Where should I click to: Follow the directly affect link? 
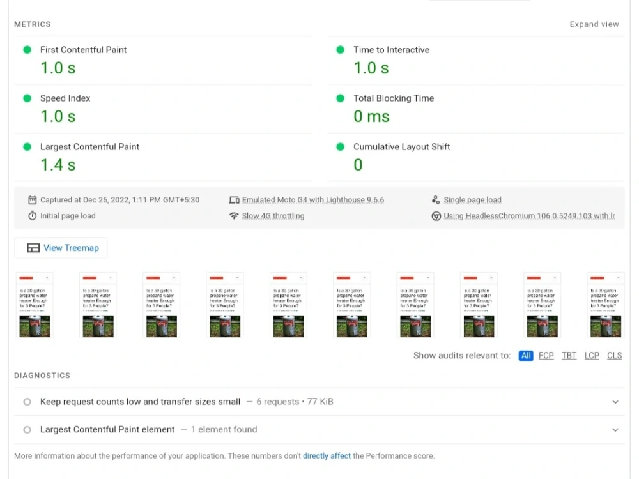327,456
